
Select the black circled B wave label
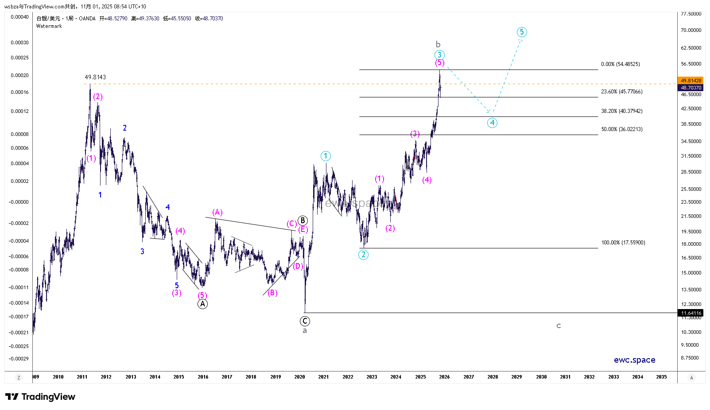[x=303, y=220]
